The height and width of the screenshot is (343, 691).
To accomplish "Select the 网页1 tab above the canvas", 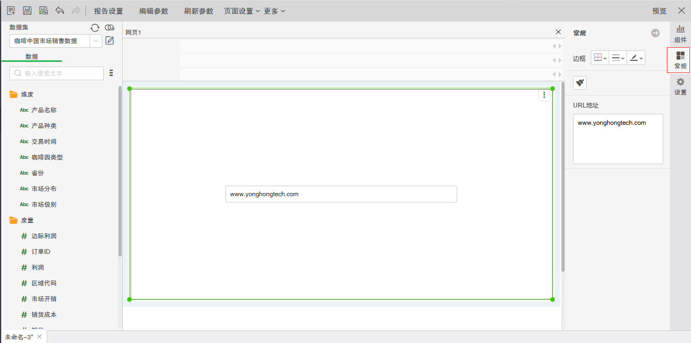I will (x=132, y=32).
